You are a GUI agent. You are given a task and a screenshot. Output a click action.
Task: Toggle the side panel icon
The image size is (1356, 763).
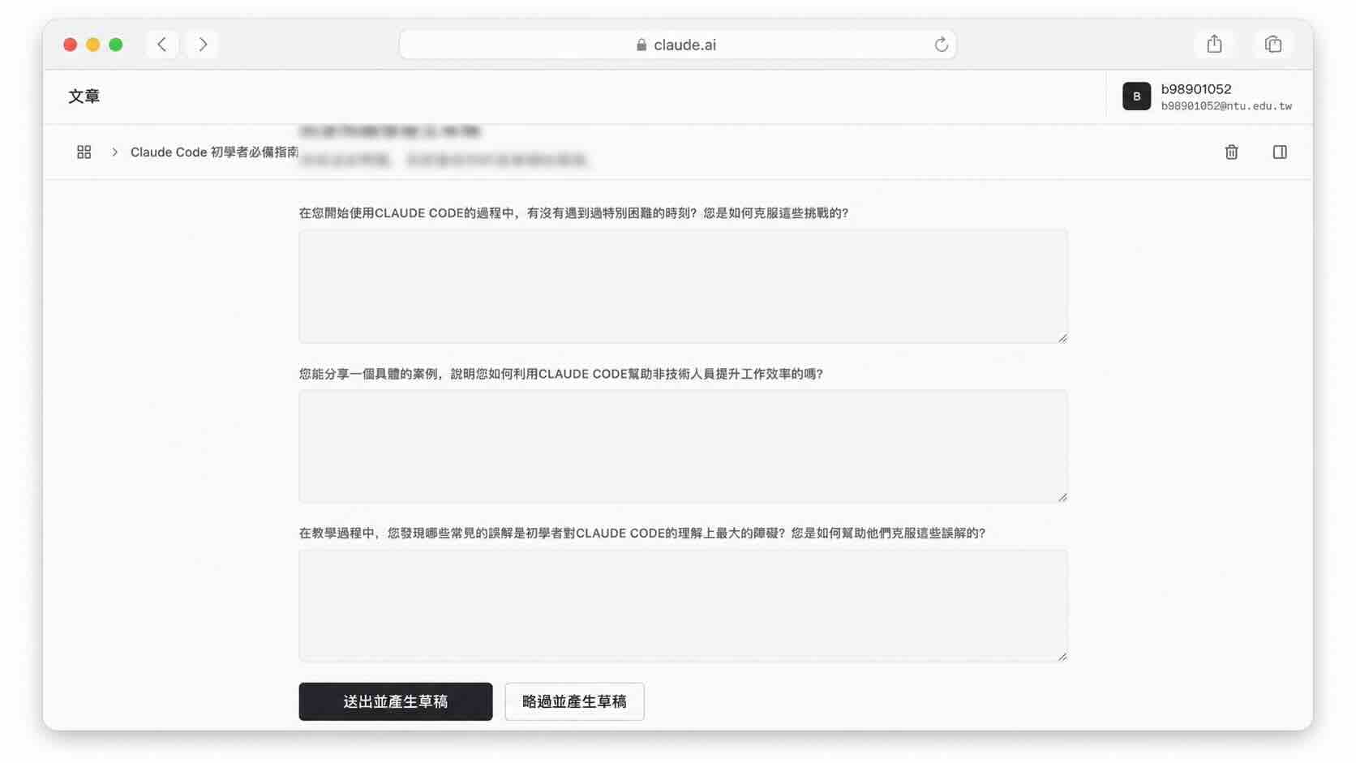coord(1280,152)
